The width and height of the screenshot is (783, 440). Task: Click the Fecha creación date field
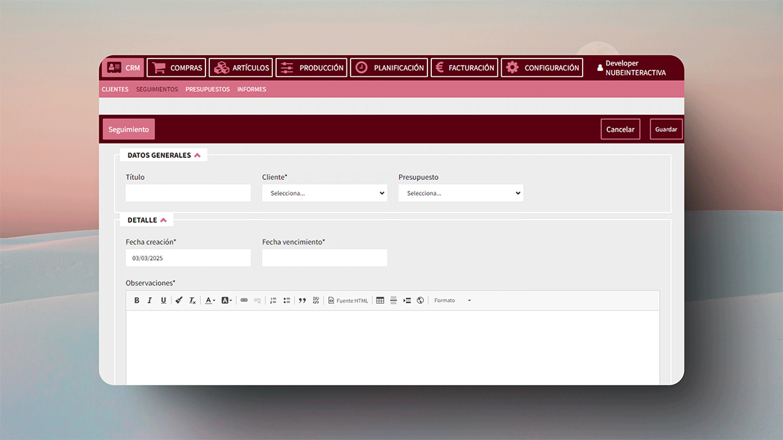(x=188, y=257)
